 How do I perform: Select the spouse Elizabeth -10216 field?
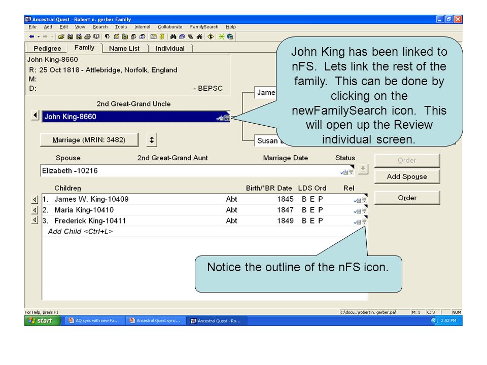coord(197,171)
